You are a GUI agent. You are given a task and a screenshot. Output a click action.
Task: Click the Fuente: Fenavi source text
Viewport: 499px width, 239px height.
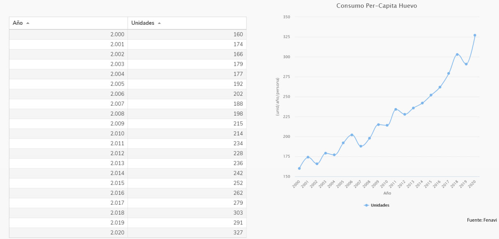(x=482, y=221)
